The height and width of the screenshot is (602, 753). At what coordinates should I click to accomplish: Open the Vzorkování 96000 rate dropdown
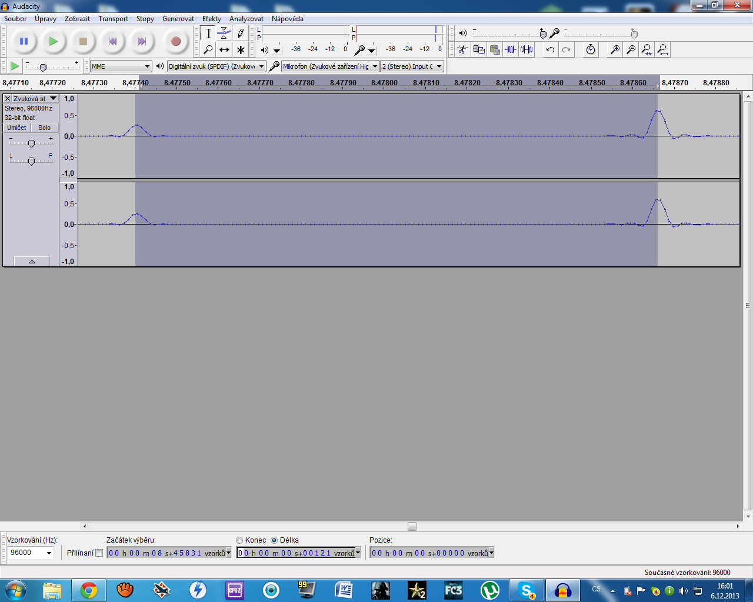click(31, 553)
